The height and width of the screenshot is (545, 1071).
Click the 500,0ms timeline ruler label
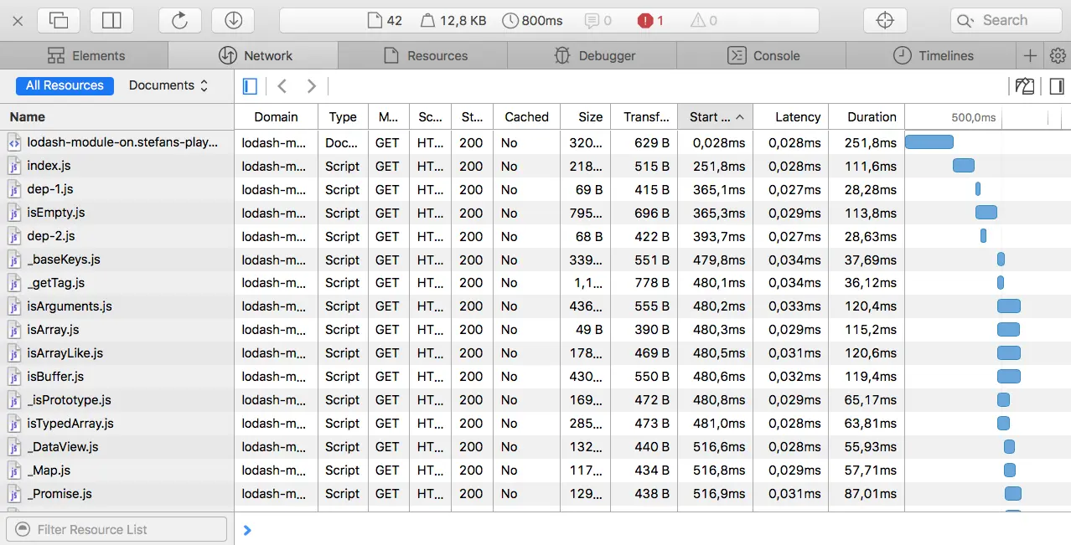click(973, 117)
